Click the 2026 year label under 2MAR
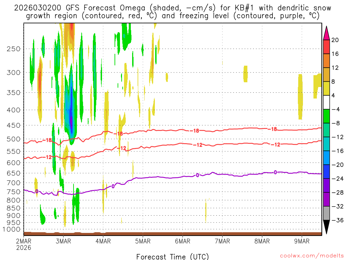The image size is (347, 260). pyautogui.click(x=24, y=247)
